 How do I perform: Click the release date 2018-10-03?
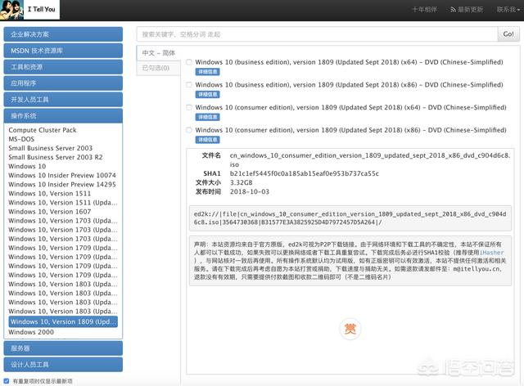249,191
